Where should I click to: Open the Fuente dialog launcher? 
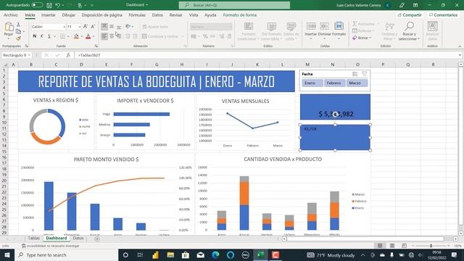tap(96, 46)
